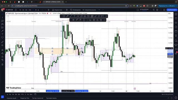Open help question mark icon

(x=176, y=97)
